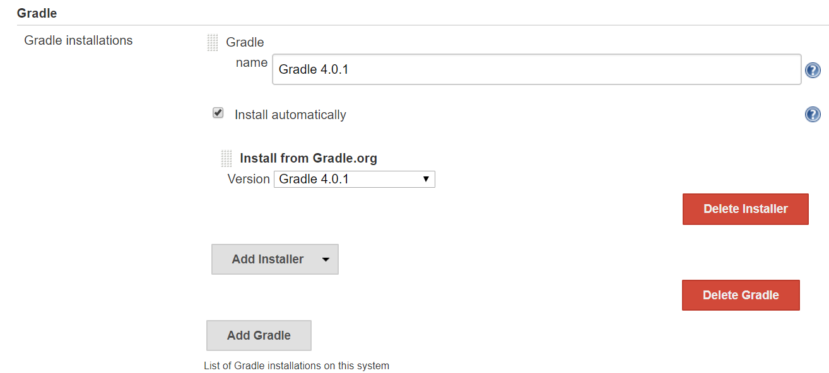Click drag handle next to Install from Gradle.org
Image resolution: width=829 pixels, height=373 pixels.
point(226,158)
